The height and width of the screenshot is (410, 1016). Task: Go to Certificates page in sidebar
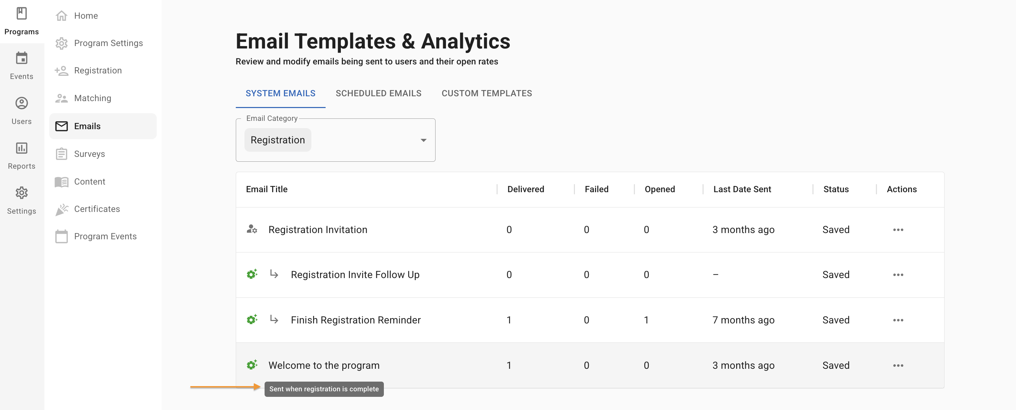97,209
